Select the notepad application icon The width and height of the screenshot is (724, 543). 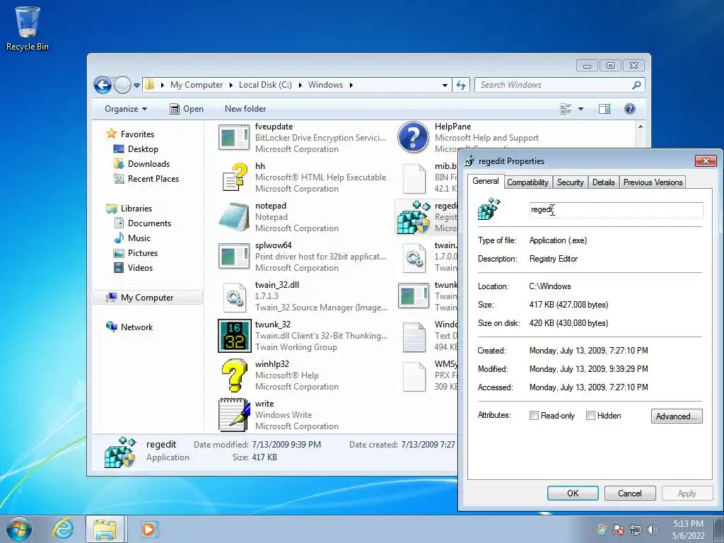pyautogui.click(x=234, y=216)
